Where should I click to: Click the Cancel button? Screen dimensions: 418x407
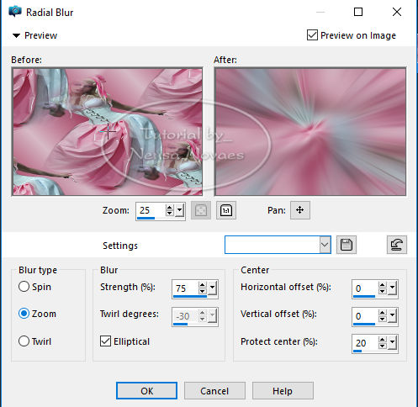coord(214,390)
